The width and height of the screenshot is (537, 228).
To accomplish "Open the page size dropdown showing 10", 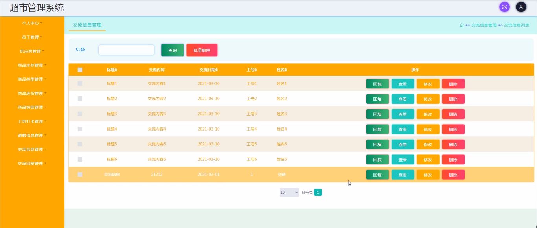I will point(289,193).
